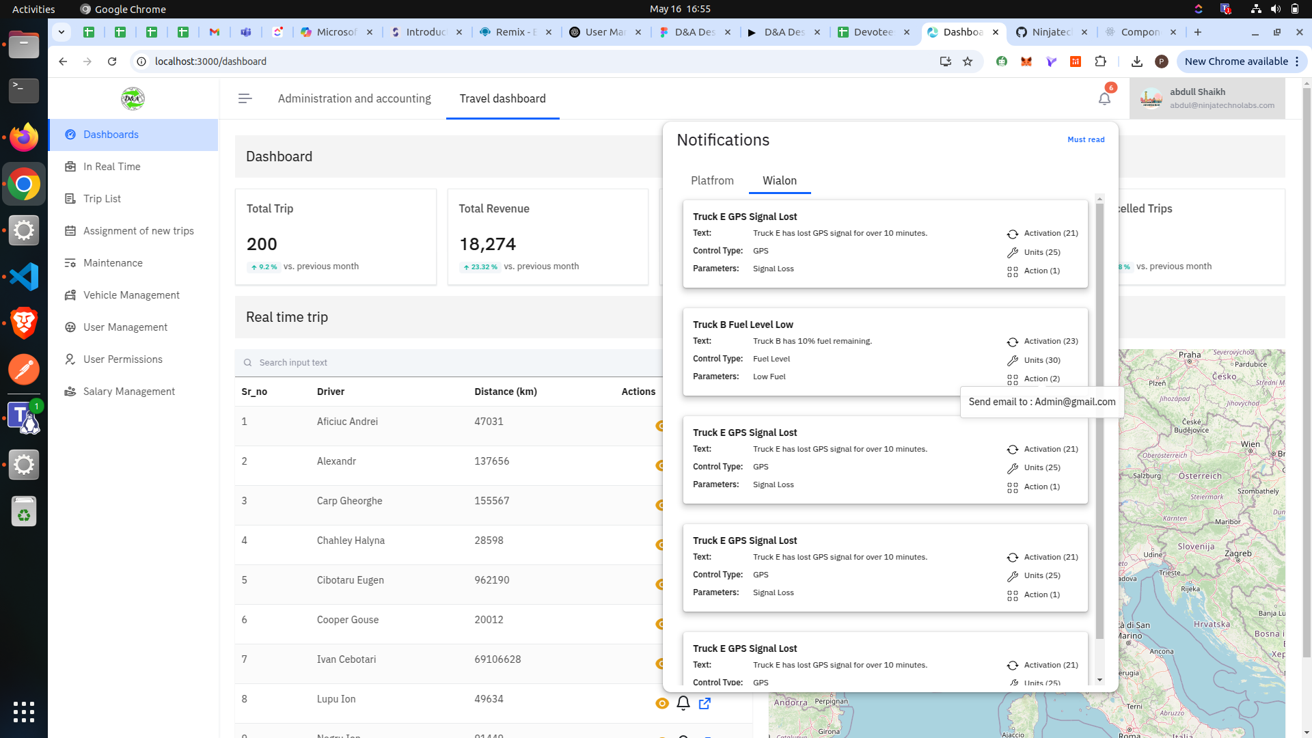Click the Action (2) icon on Truck B card
The width and height of the screenshot is (1312, 738).
[1013, 379]
